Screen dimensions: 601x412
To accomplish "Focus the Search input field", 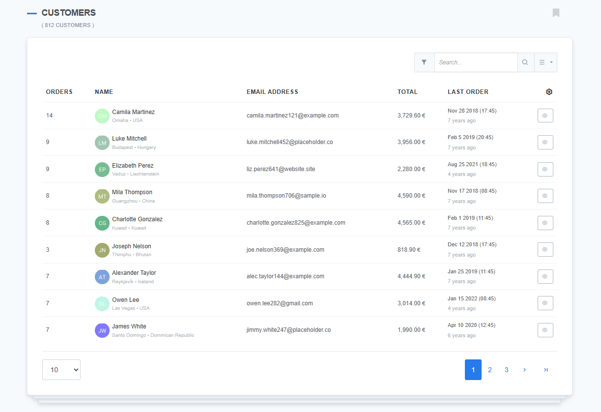I will point(476,62).
